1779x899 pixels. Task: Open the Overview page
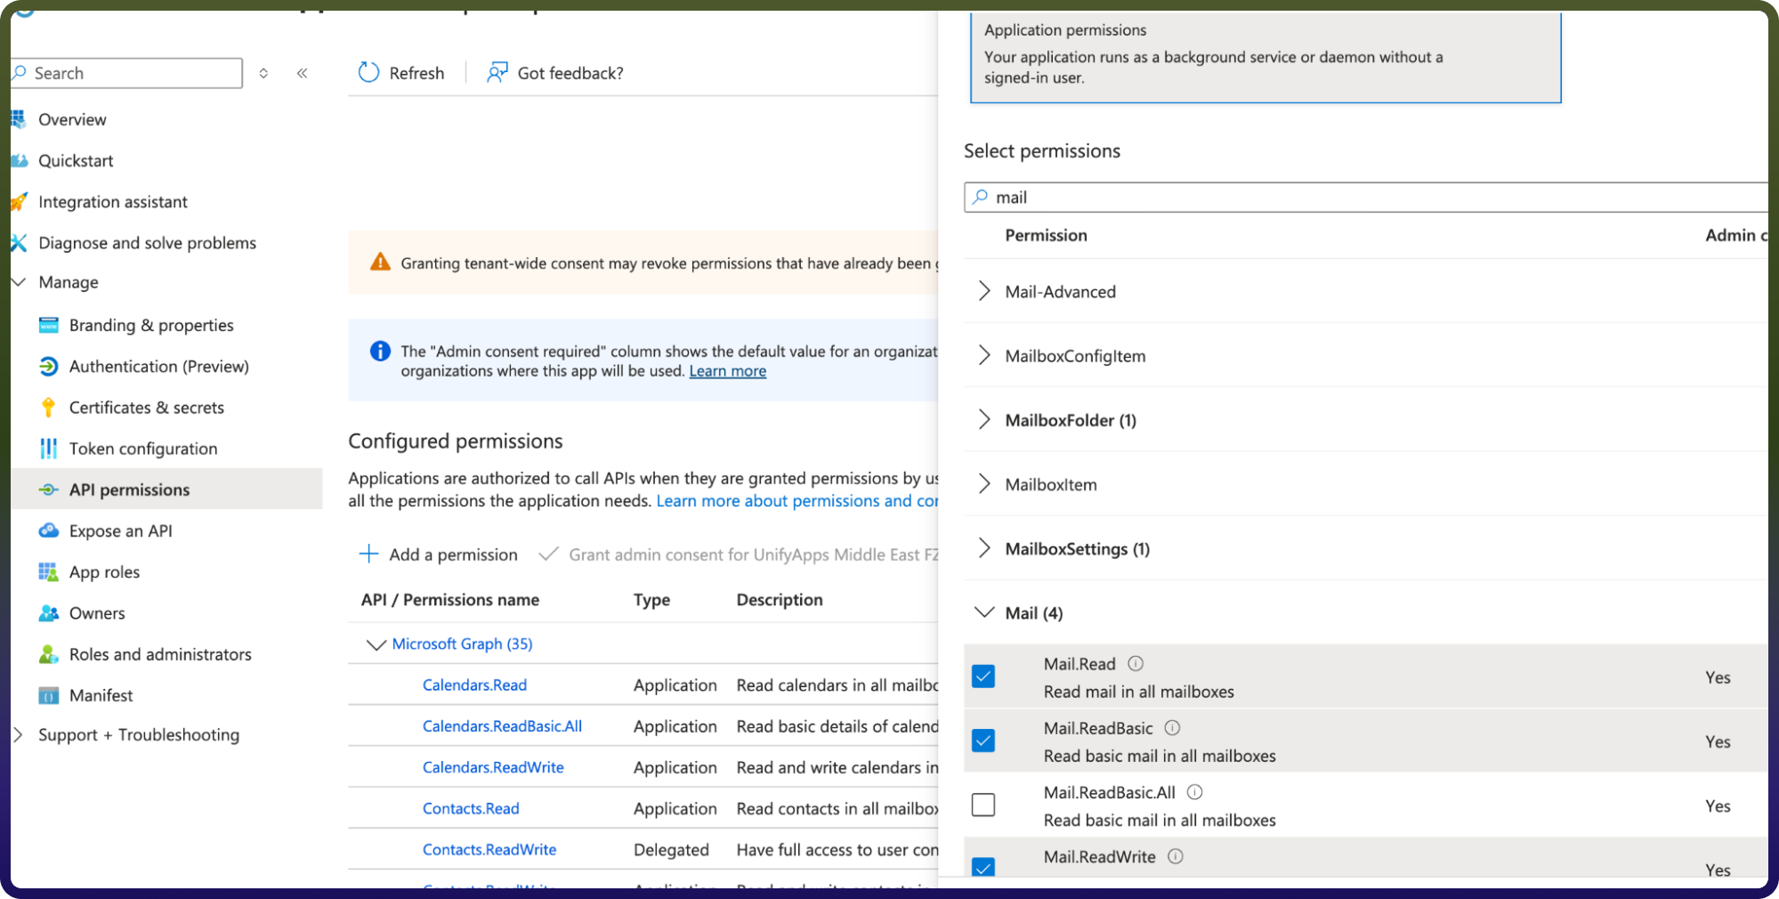tap(72, 119)
